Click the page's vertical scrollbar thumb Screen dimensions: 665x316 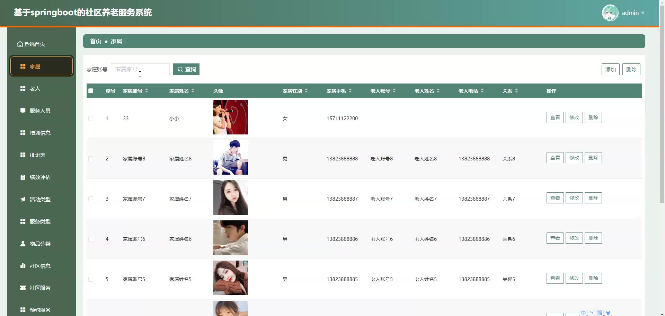(x=662, y=104)
